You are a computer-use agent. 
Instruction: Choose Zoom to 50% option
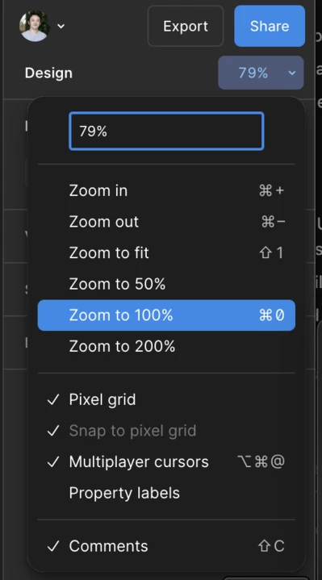click(x=166, y=284)
